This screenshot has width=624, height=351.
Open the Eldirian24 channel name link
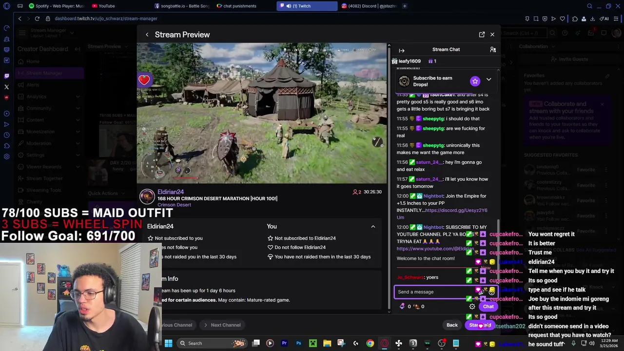(171, 192)
